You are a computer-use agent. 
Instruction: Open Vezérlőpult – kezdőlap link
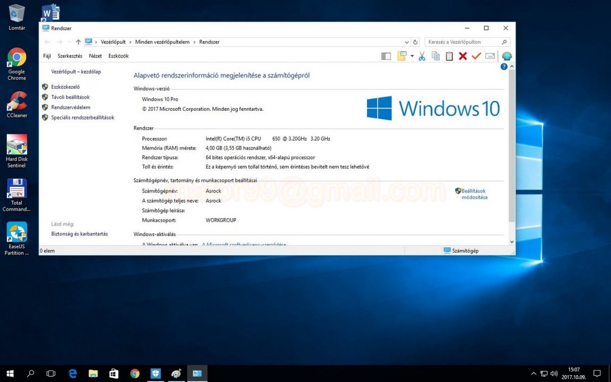[76, 72]
